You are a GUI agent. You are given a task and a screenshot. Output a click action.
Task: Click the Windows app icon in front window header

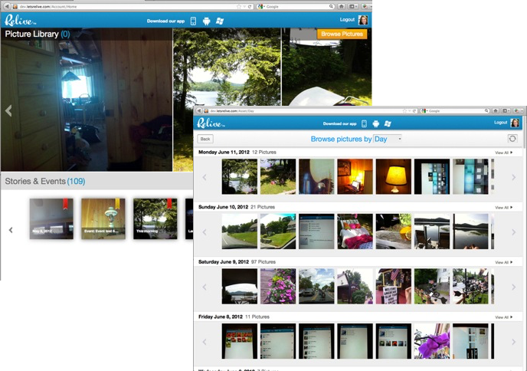point(388,123)
